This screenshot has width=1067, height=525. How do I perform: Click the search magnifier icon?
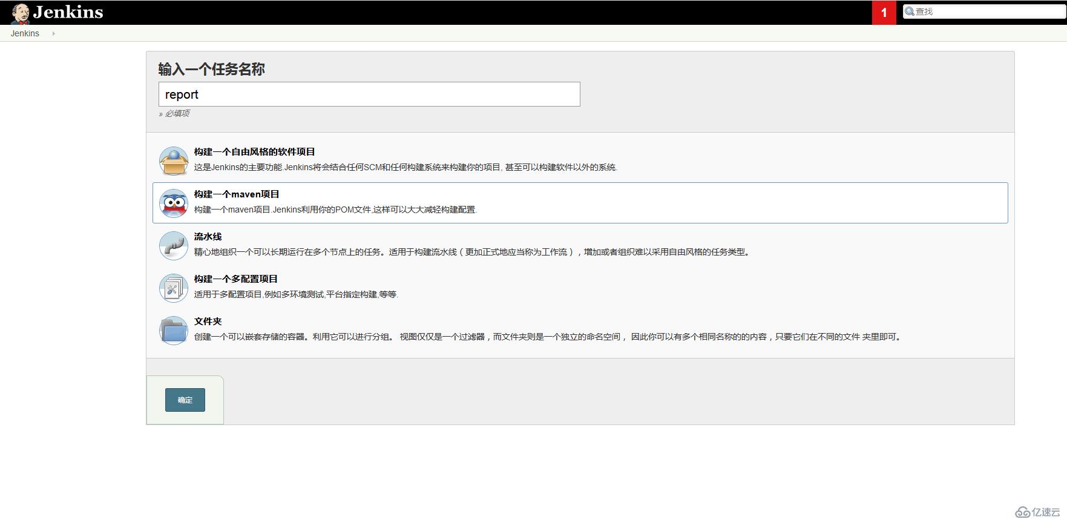pyautogui.click(x=910, y=12)
